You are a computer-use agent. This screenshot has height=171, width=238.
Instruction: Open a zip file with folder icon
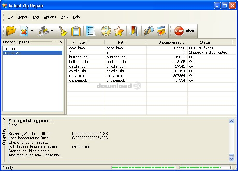(x=11, y=31)
